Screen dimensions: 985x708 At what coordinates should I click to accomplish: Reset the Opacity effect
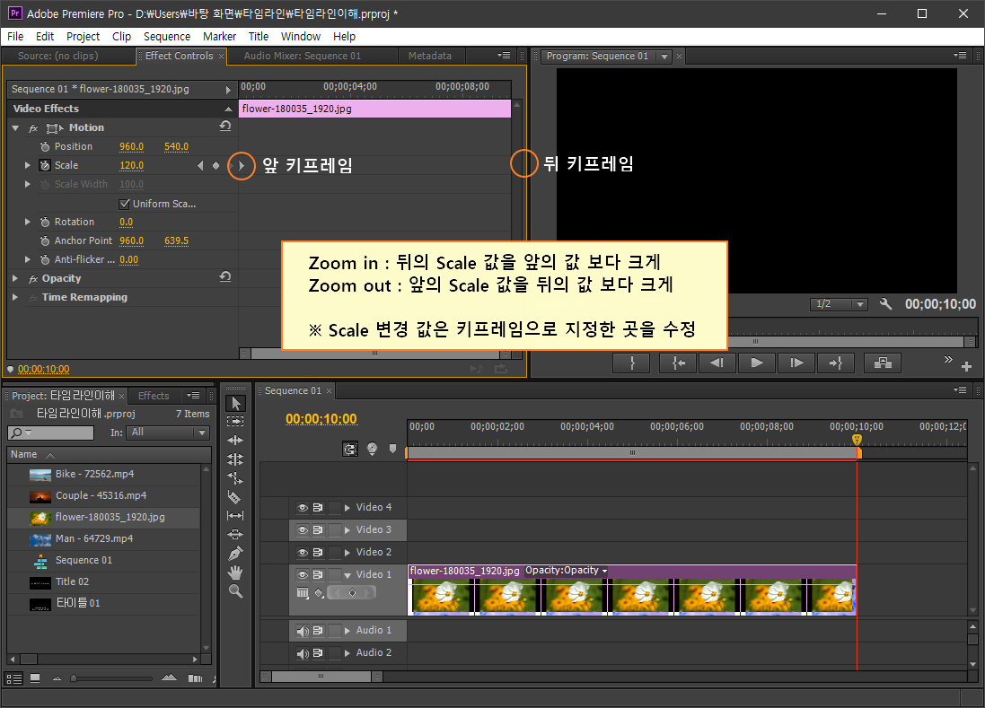click(x=224, y=277)
